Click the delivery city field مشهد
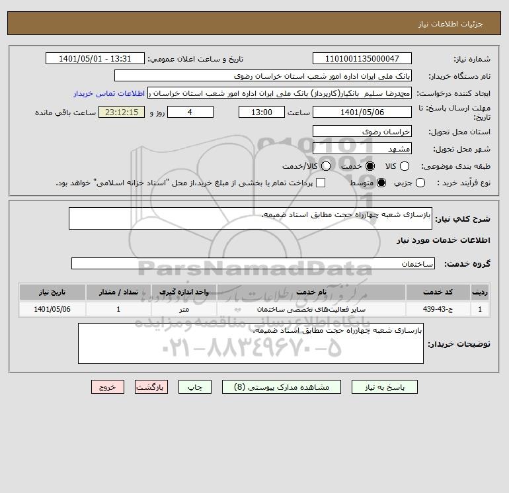This screenshot has width=509, height=493. (x=362, y=148)
